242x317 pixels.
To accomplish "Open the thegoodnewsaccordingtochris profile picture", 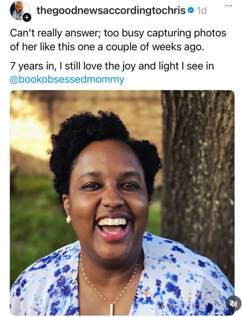I will [x=20, y=10].
